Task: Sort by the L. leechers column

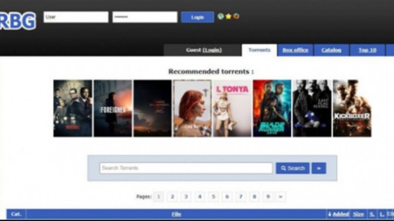Action: [382, 214]
